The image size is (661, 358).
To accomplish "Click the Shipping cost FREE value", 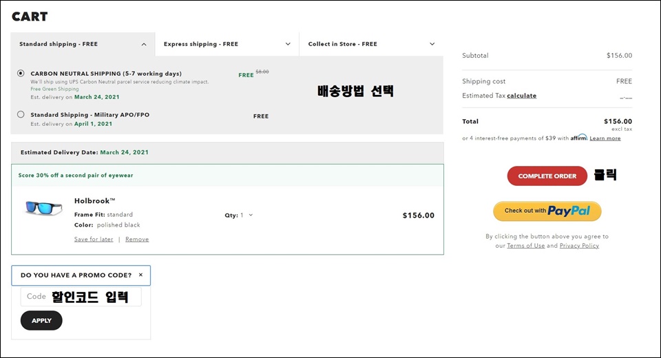I will (624, 81).
